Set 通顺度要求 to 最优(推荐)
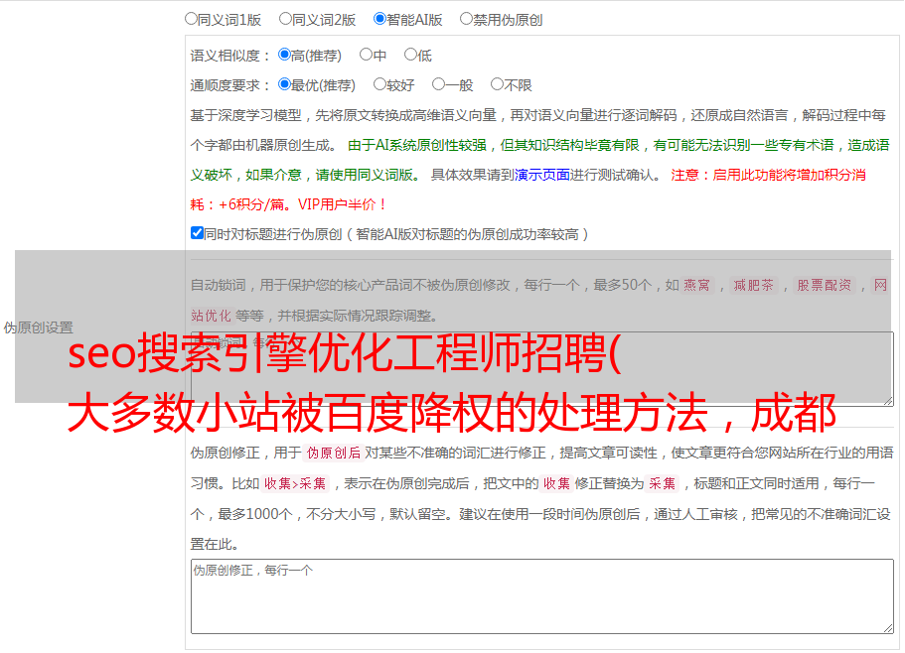 point(284,84)
